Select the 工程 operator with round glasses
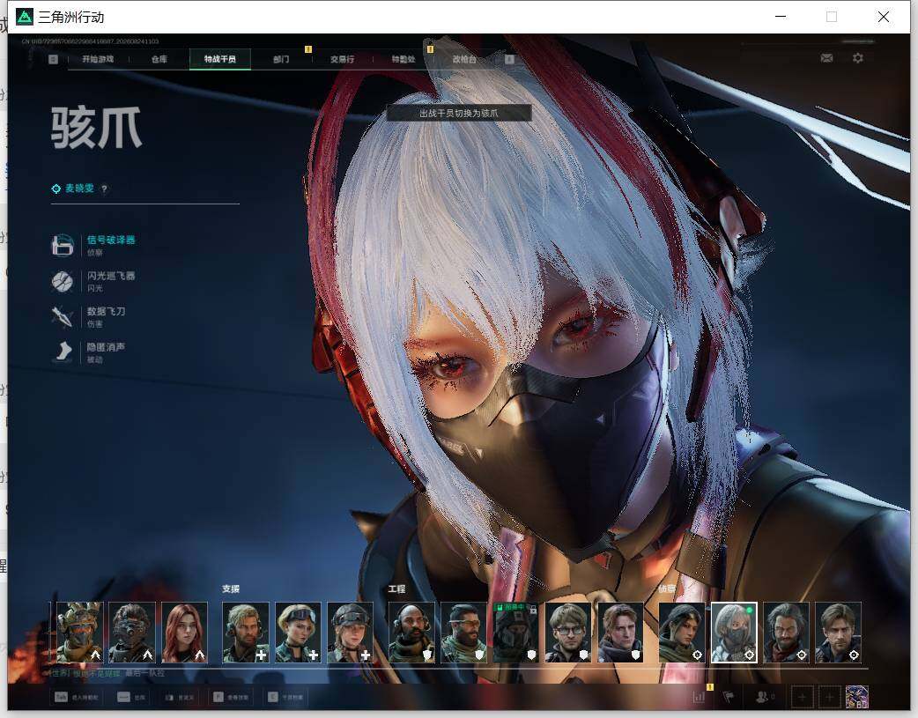This screenshot has height=718, width=918. (568, 633)
